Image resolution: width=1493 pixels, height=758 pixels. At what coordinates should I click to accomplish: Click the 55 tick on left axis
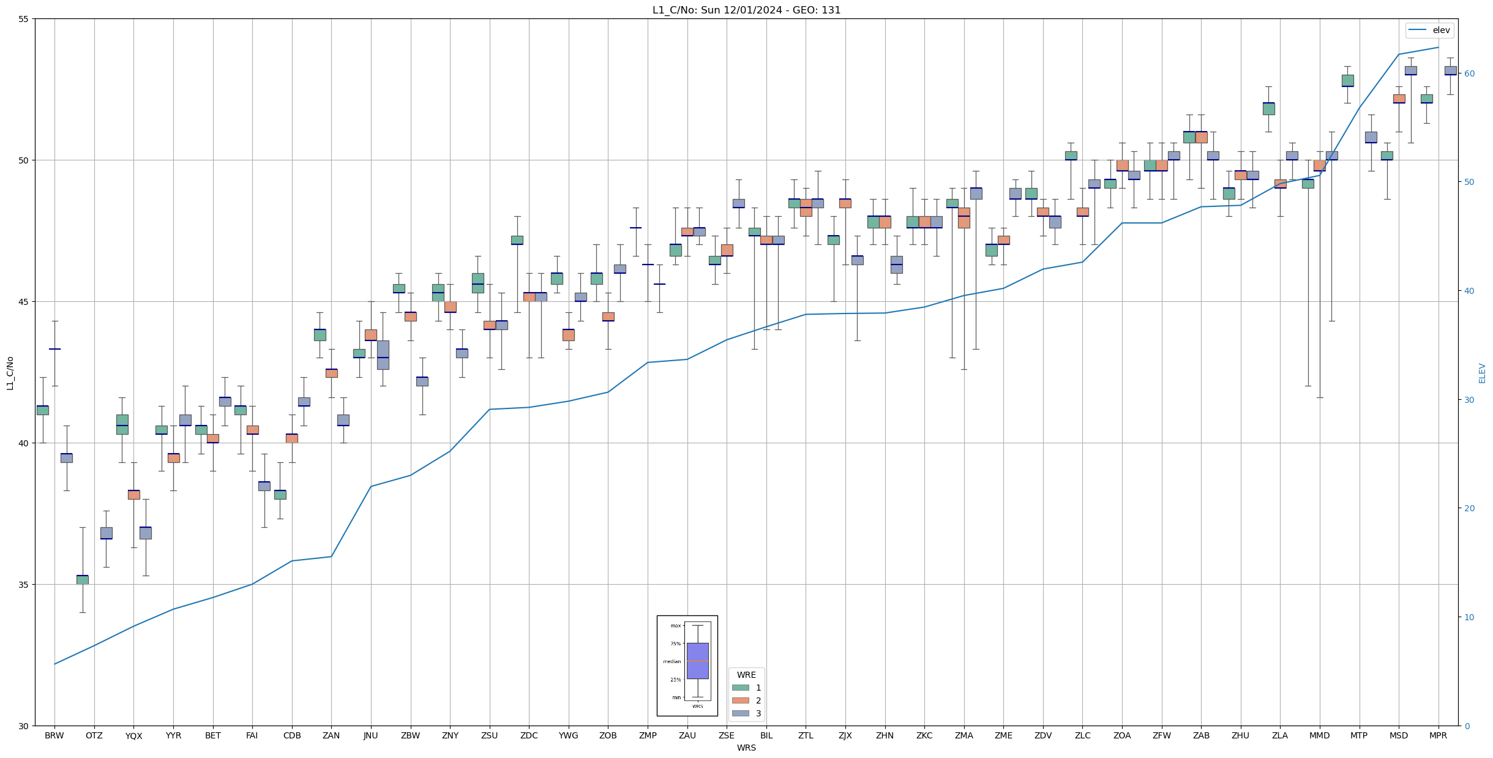24,19
